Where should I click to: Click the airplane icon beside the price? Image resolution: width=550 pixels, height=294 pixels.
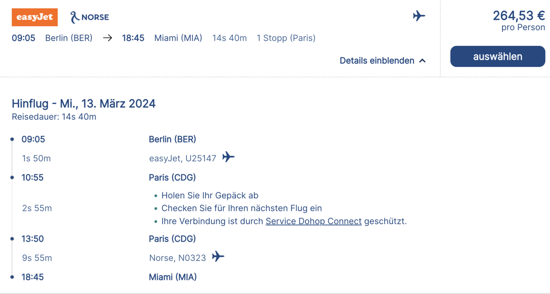pos(419,16)
